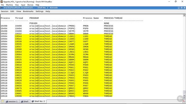This screenshot has width=186, height=104.
Task: Click the P000 process name
Action: coord(86,65)
